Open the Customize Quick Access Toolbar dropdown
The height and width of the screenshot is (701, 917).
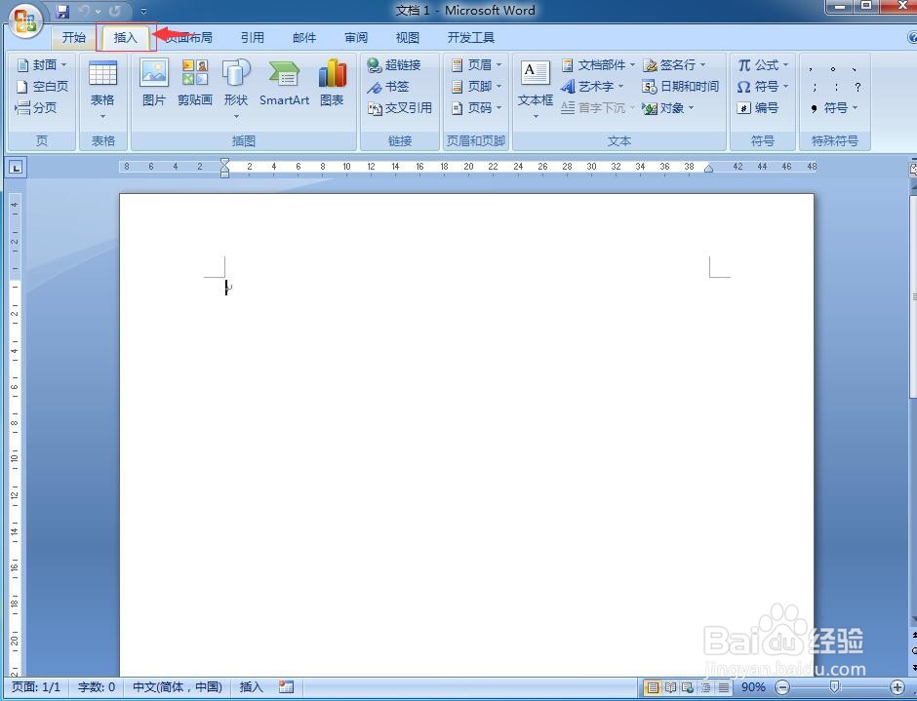[143, 11]
